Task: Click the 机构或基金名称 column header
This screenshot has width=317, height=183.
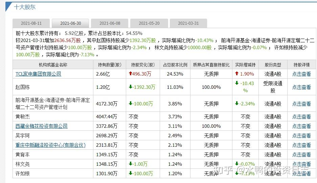Action: tap(53, 65)
